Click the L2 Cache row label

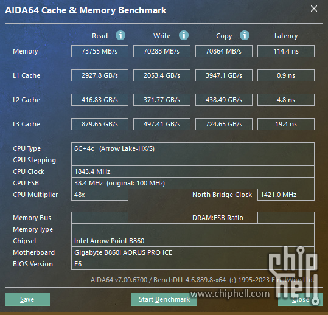click(x=26, y=100)
